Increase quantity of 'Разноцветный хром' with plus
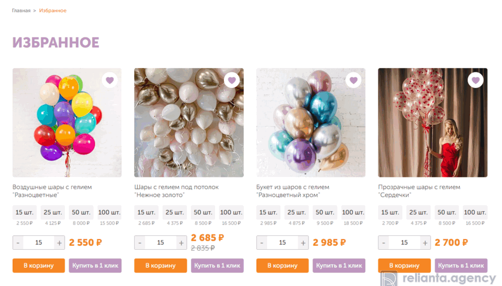This screenshot has height=286, width=502. pos(303,243)
